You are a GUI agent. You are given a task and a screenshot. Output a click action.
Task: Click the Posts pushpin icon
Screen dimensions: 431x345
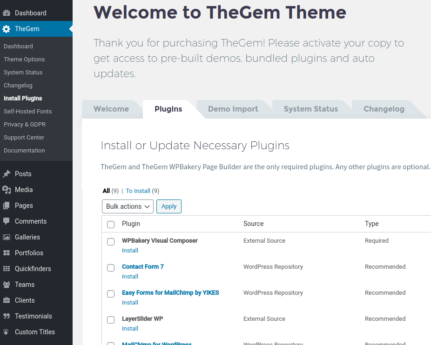tap(7, 174)
